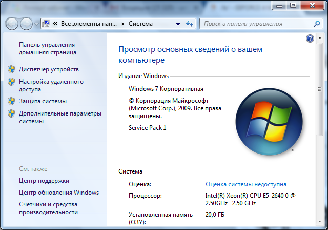Viewport: 328px width, 230px height.
Task: Click the scrollbar down arrow
Action: tap(320, 221)
